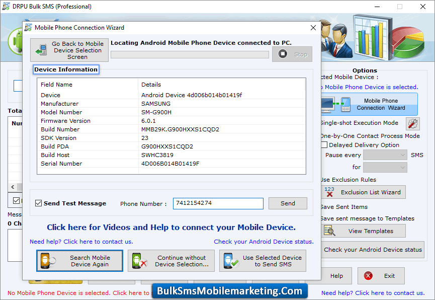Viewport: 435px width, 300px height.
Task: Click the 123 red X exclusion icon
Action: 329,192
